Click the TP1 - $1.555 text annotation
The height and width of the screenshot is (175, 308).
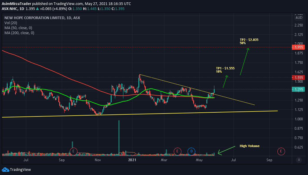pos(225,68)
